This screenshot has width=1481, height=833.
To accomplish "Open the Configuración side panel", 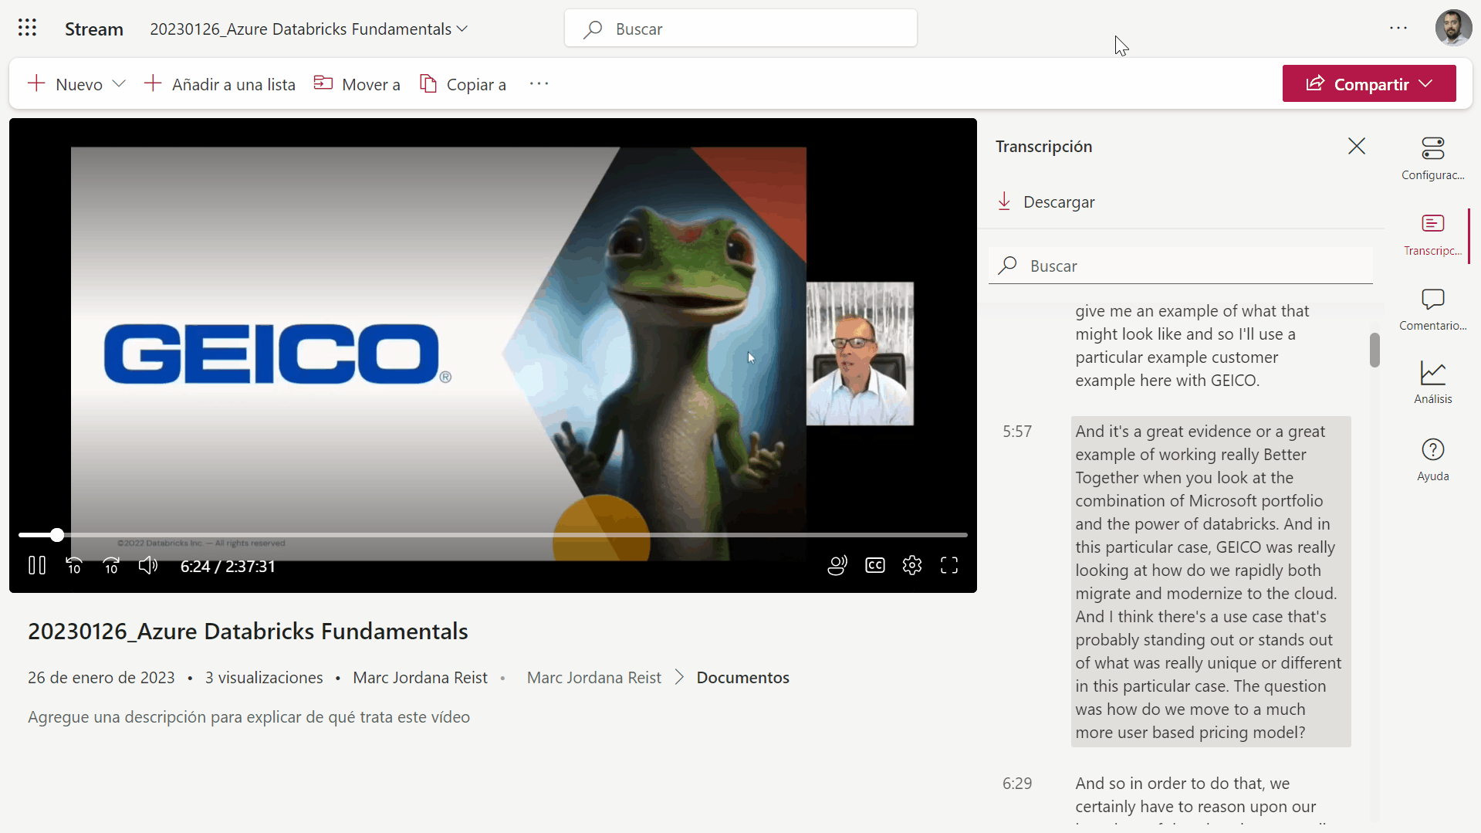I will (1433, 158).
